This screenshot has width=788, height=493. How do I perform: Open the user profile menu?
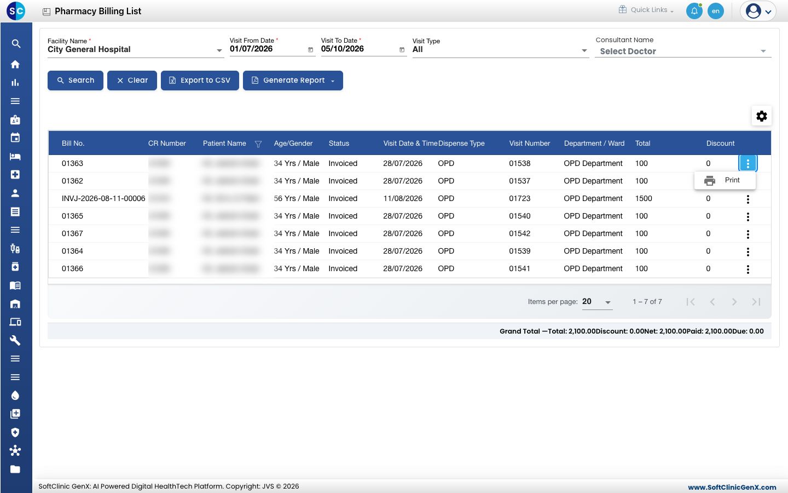pos(758,11)
